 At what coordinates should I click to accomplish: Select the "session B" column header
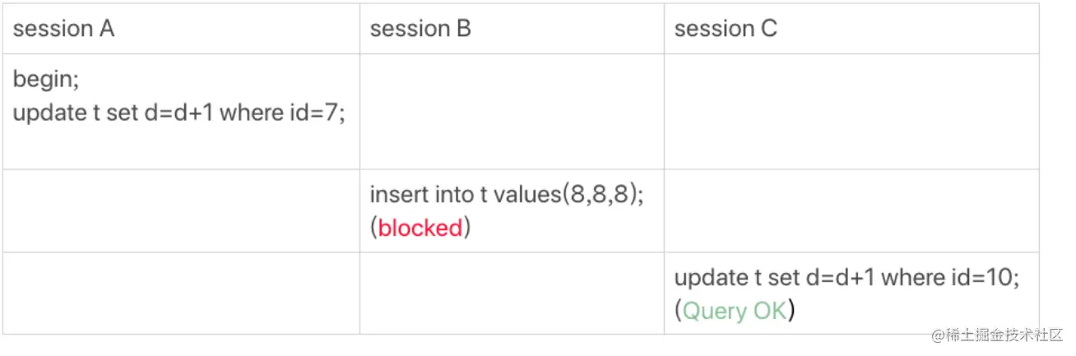tap(512, 30)
